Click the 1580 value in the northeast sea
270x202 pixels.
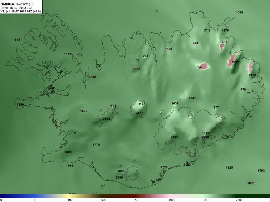239,12
